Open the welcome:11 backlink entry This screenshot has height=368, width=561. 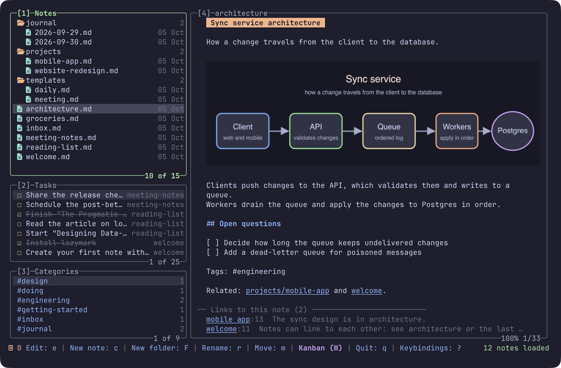[228, 329]
